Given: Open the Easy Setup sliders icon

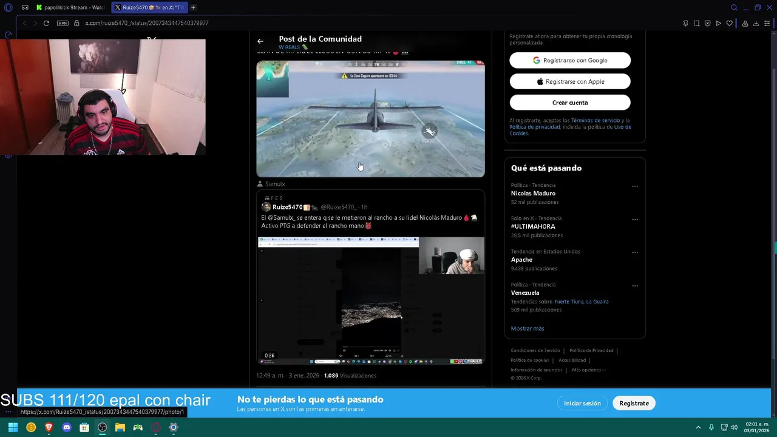Looking at the screenshot, I should (767, 23).
